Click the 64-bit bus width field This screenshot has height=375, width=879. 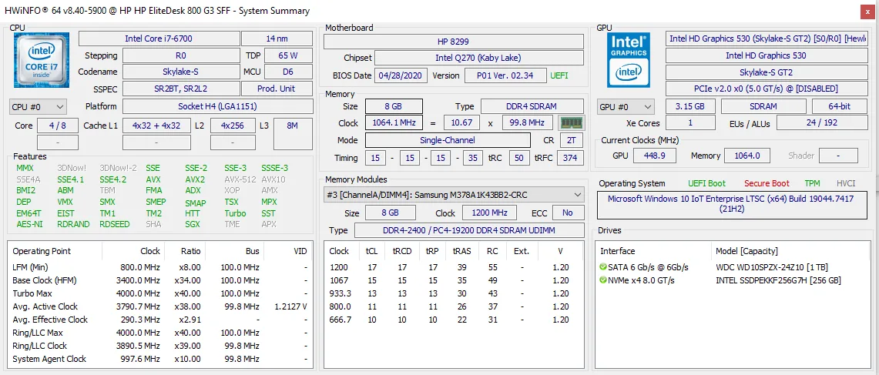tap(840, 106)
